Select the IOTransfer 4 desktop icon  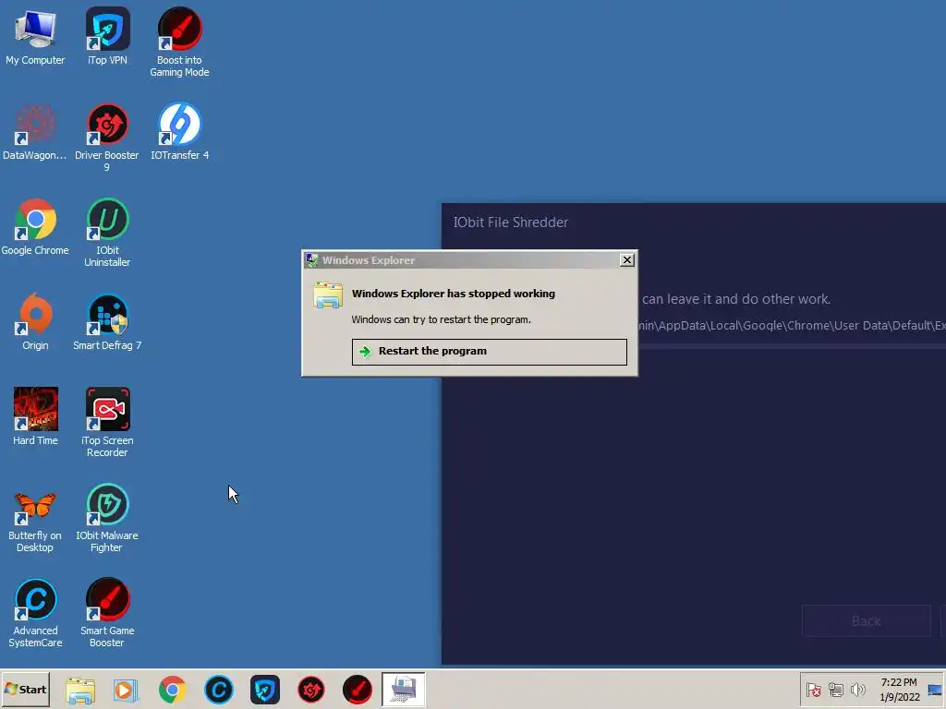pyautogui.click(x=180, y=131)
